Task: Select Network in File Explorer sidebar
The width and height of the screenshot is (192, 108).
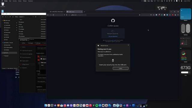Action: tap(7, 56)
